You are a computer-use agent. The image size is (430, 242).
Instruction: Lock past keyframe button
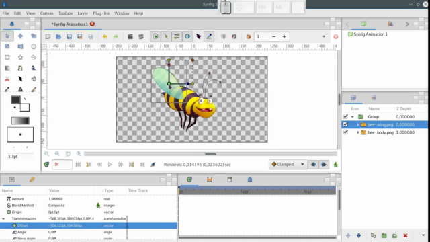point(313,164)
